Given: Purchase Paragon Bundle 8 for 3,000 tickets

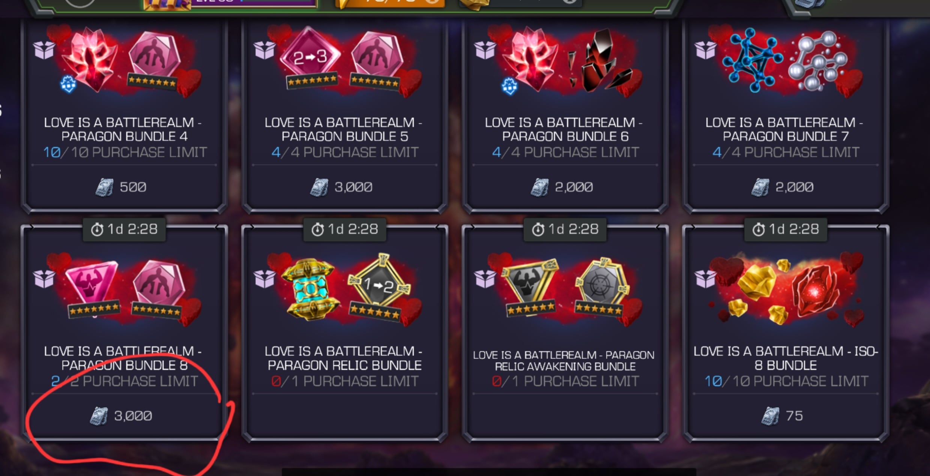Looking at the screenshot, I should point(121,416).
